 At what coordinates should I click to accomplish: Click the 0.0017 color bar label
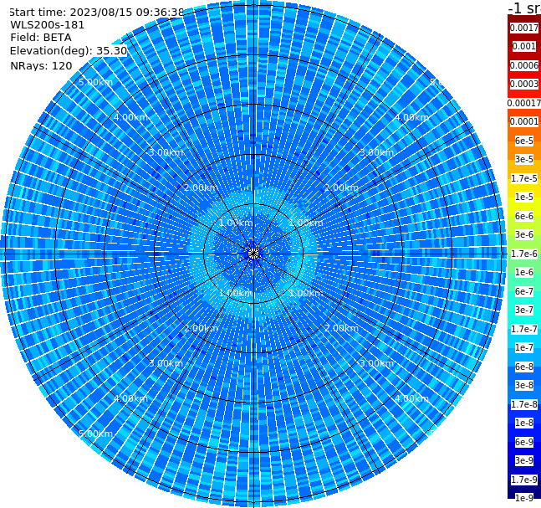pos(524,28)
